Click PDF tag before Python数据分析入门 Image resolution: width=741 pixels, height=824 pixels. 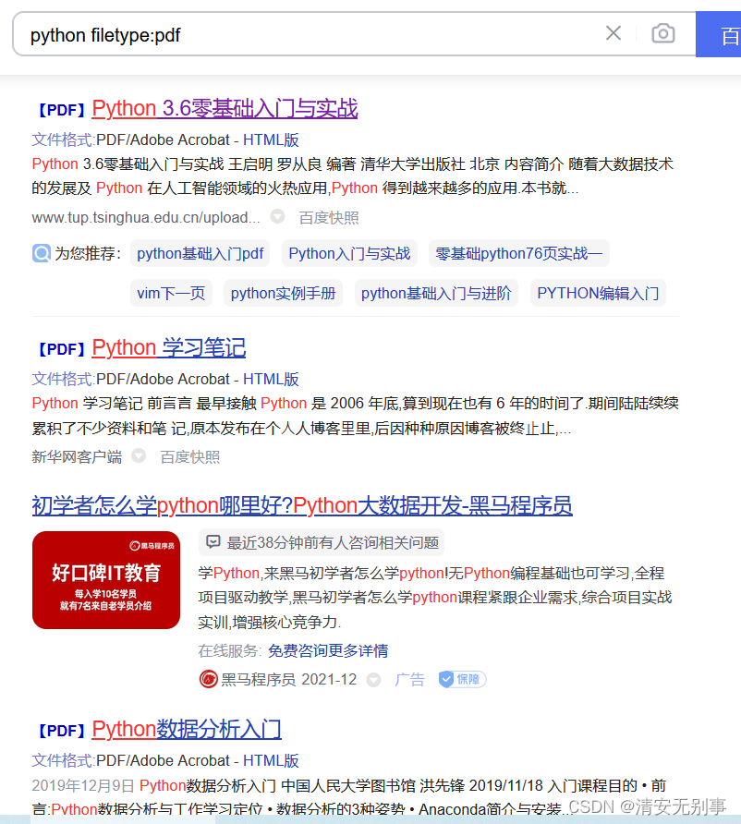click(62, 731)
